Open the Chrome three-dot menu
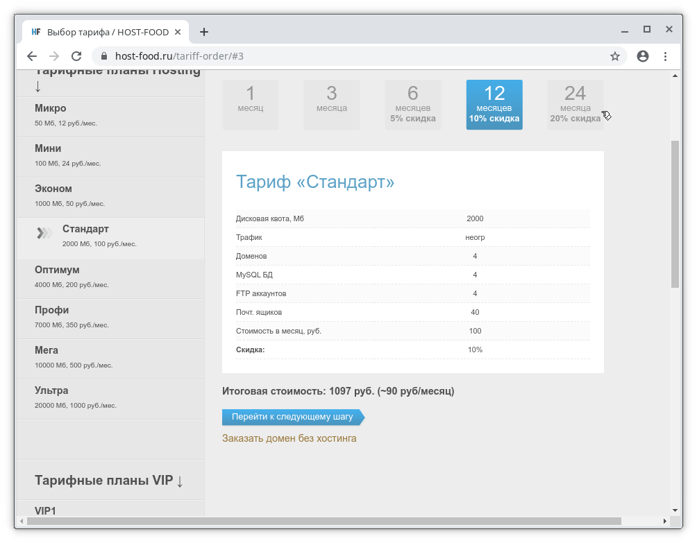Image resolution: width=697 pixels, height=543 pixels. 666,56
